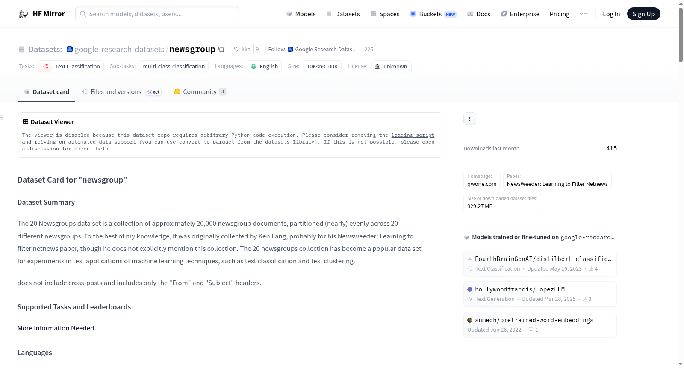Open the FourthBrainGenAI/distilbert_classifier model card
The height and width of the screenshot is (368, 684).
pos(540,264)
